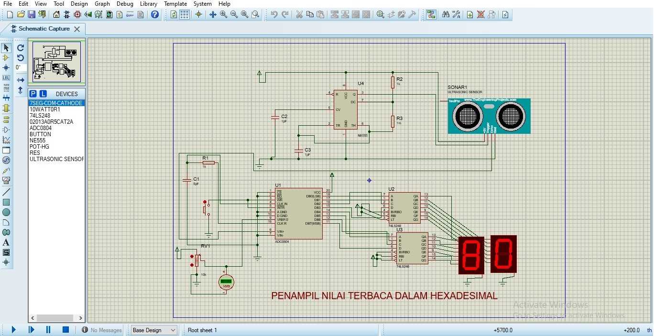Select the Generator Mode sine wave tool
The image size is (654, 336).
click(6, 160)
